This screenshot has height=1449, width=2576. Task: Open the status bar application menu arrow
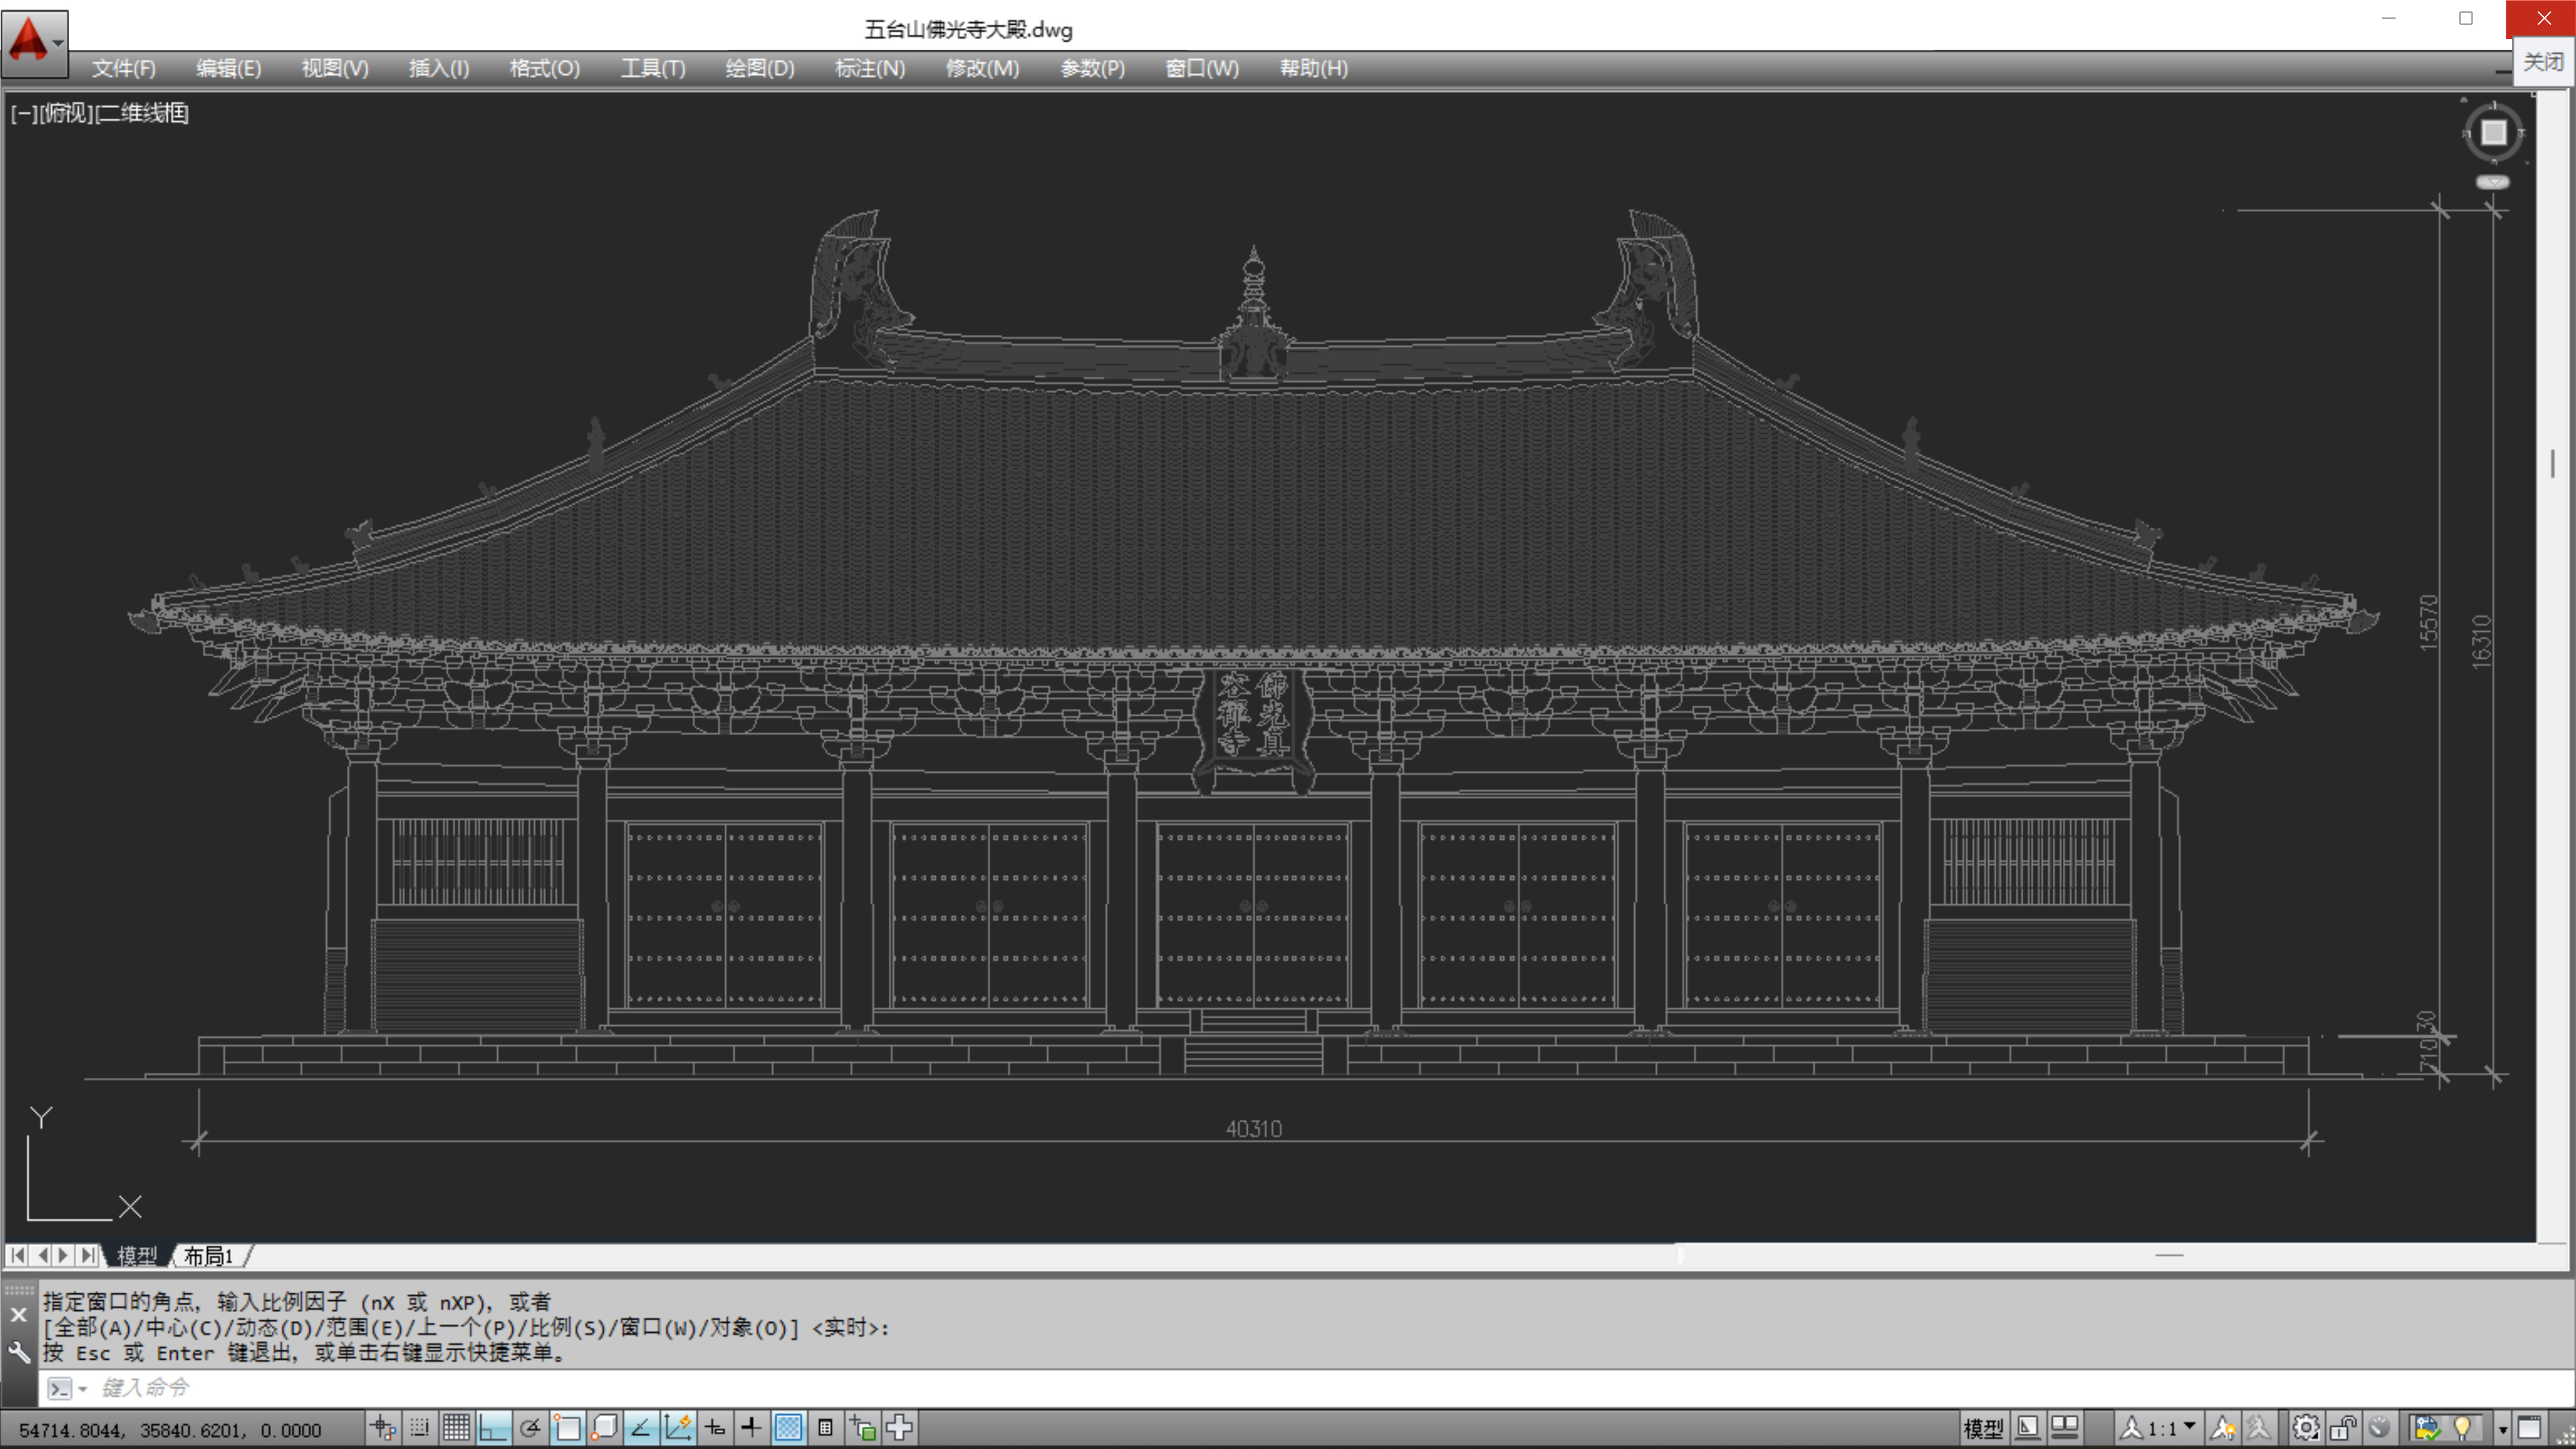coord(2502,1429)
